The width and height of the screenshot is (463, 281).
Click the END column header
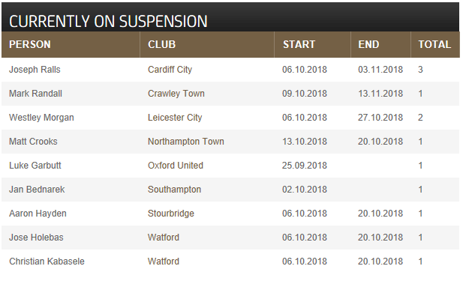tap(368, 44)
